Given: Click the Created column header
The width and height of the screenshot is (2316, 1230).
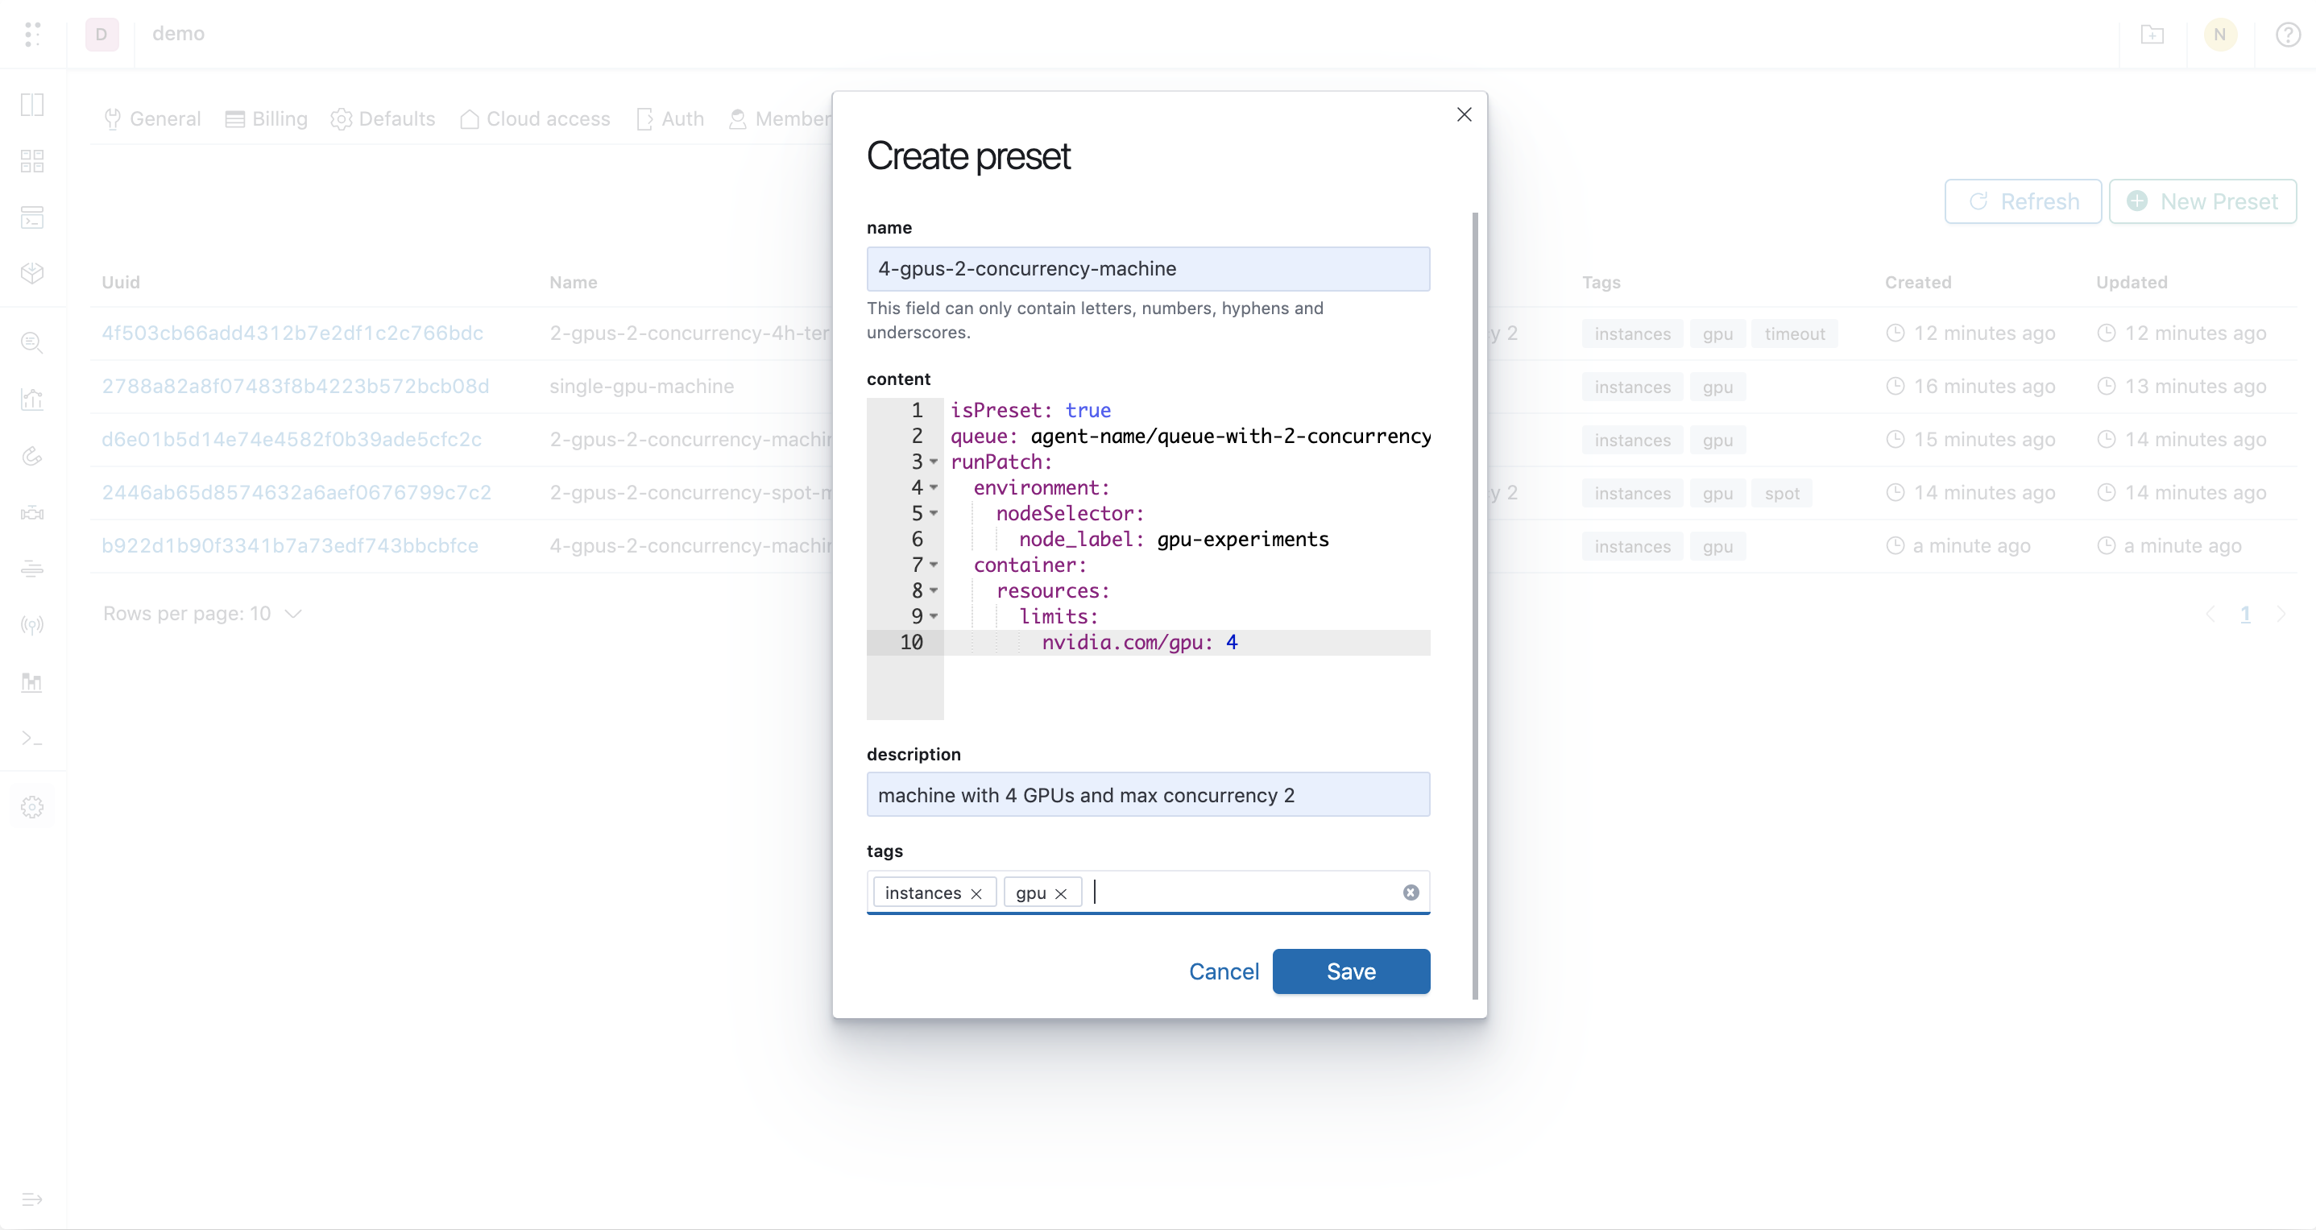Looking at the screenshot, I should pyautogui.click(x=1918, y=282).
